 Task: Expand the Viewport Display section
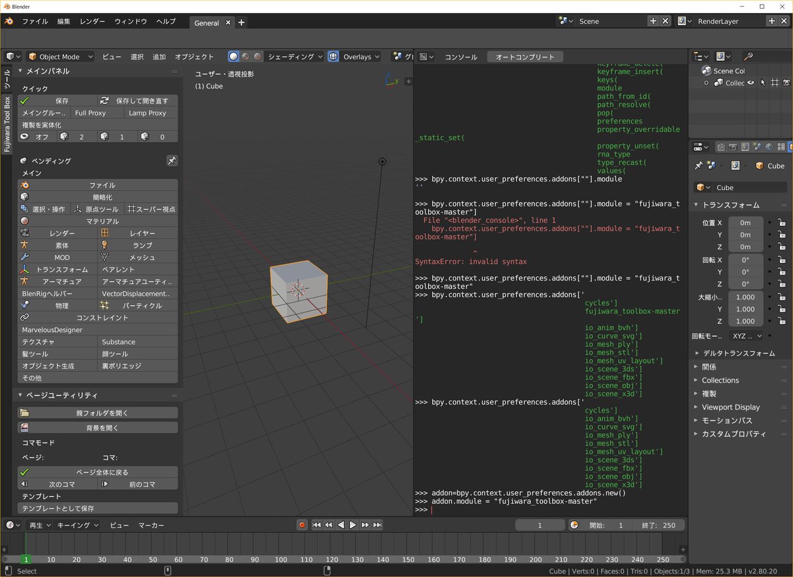pos(731,407)
